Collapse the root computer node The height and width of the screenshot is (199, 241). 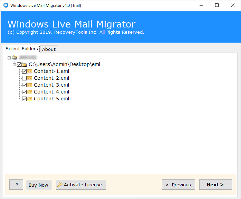[9, 58]
